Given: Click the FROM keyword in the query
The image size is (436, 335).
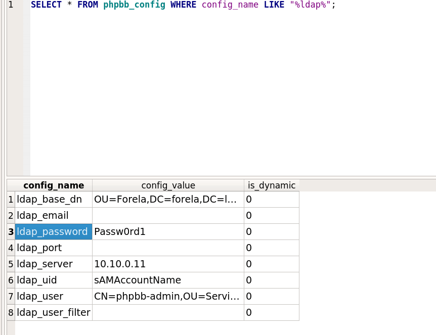Looking at the screenshot, I should pos(88,5).
